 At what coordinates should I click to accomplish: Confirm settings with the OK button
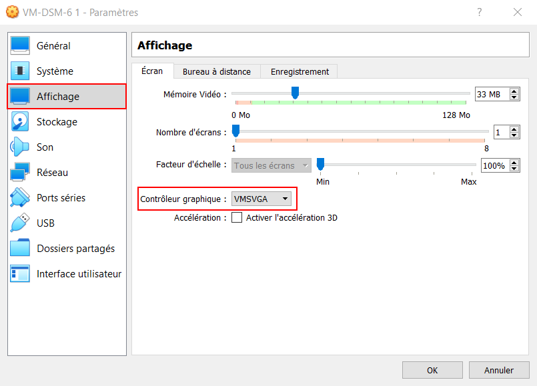click(432, 370)
